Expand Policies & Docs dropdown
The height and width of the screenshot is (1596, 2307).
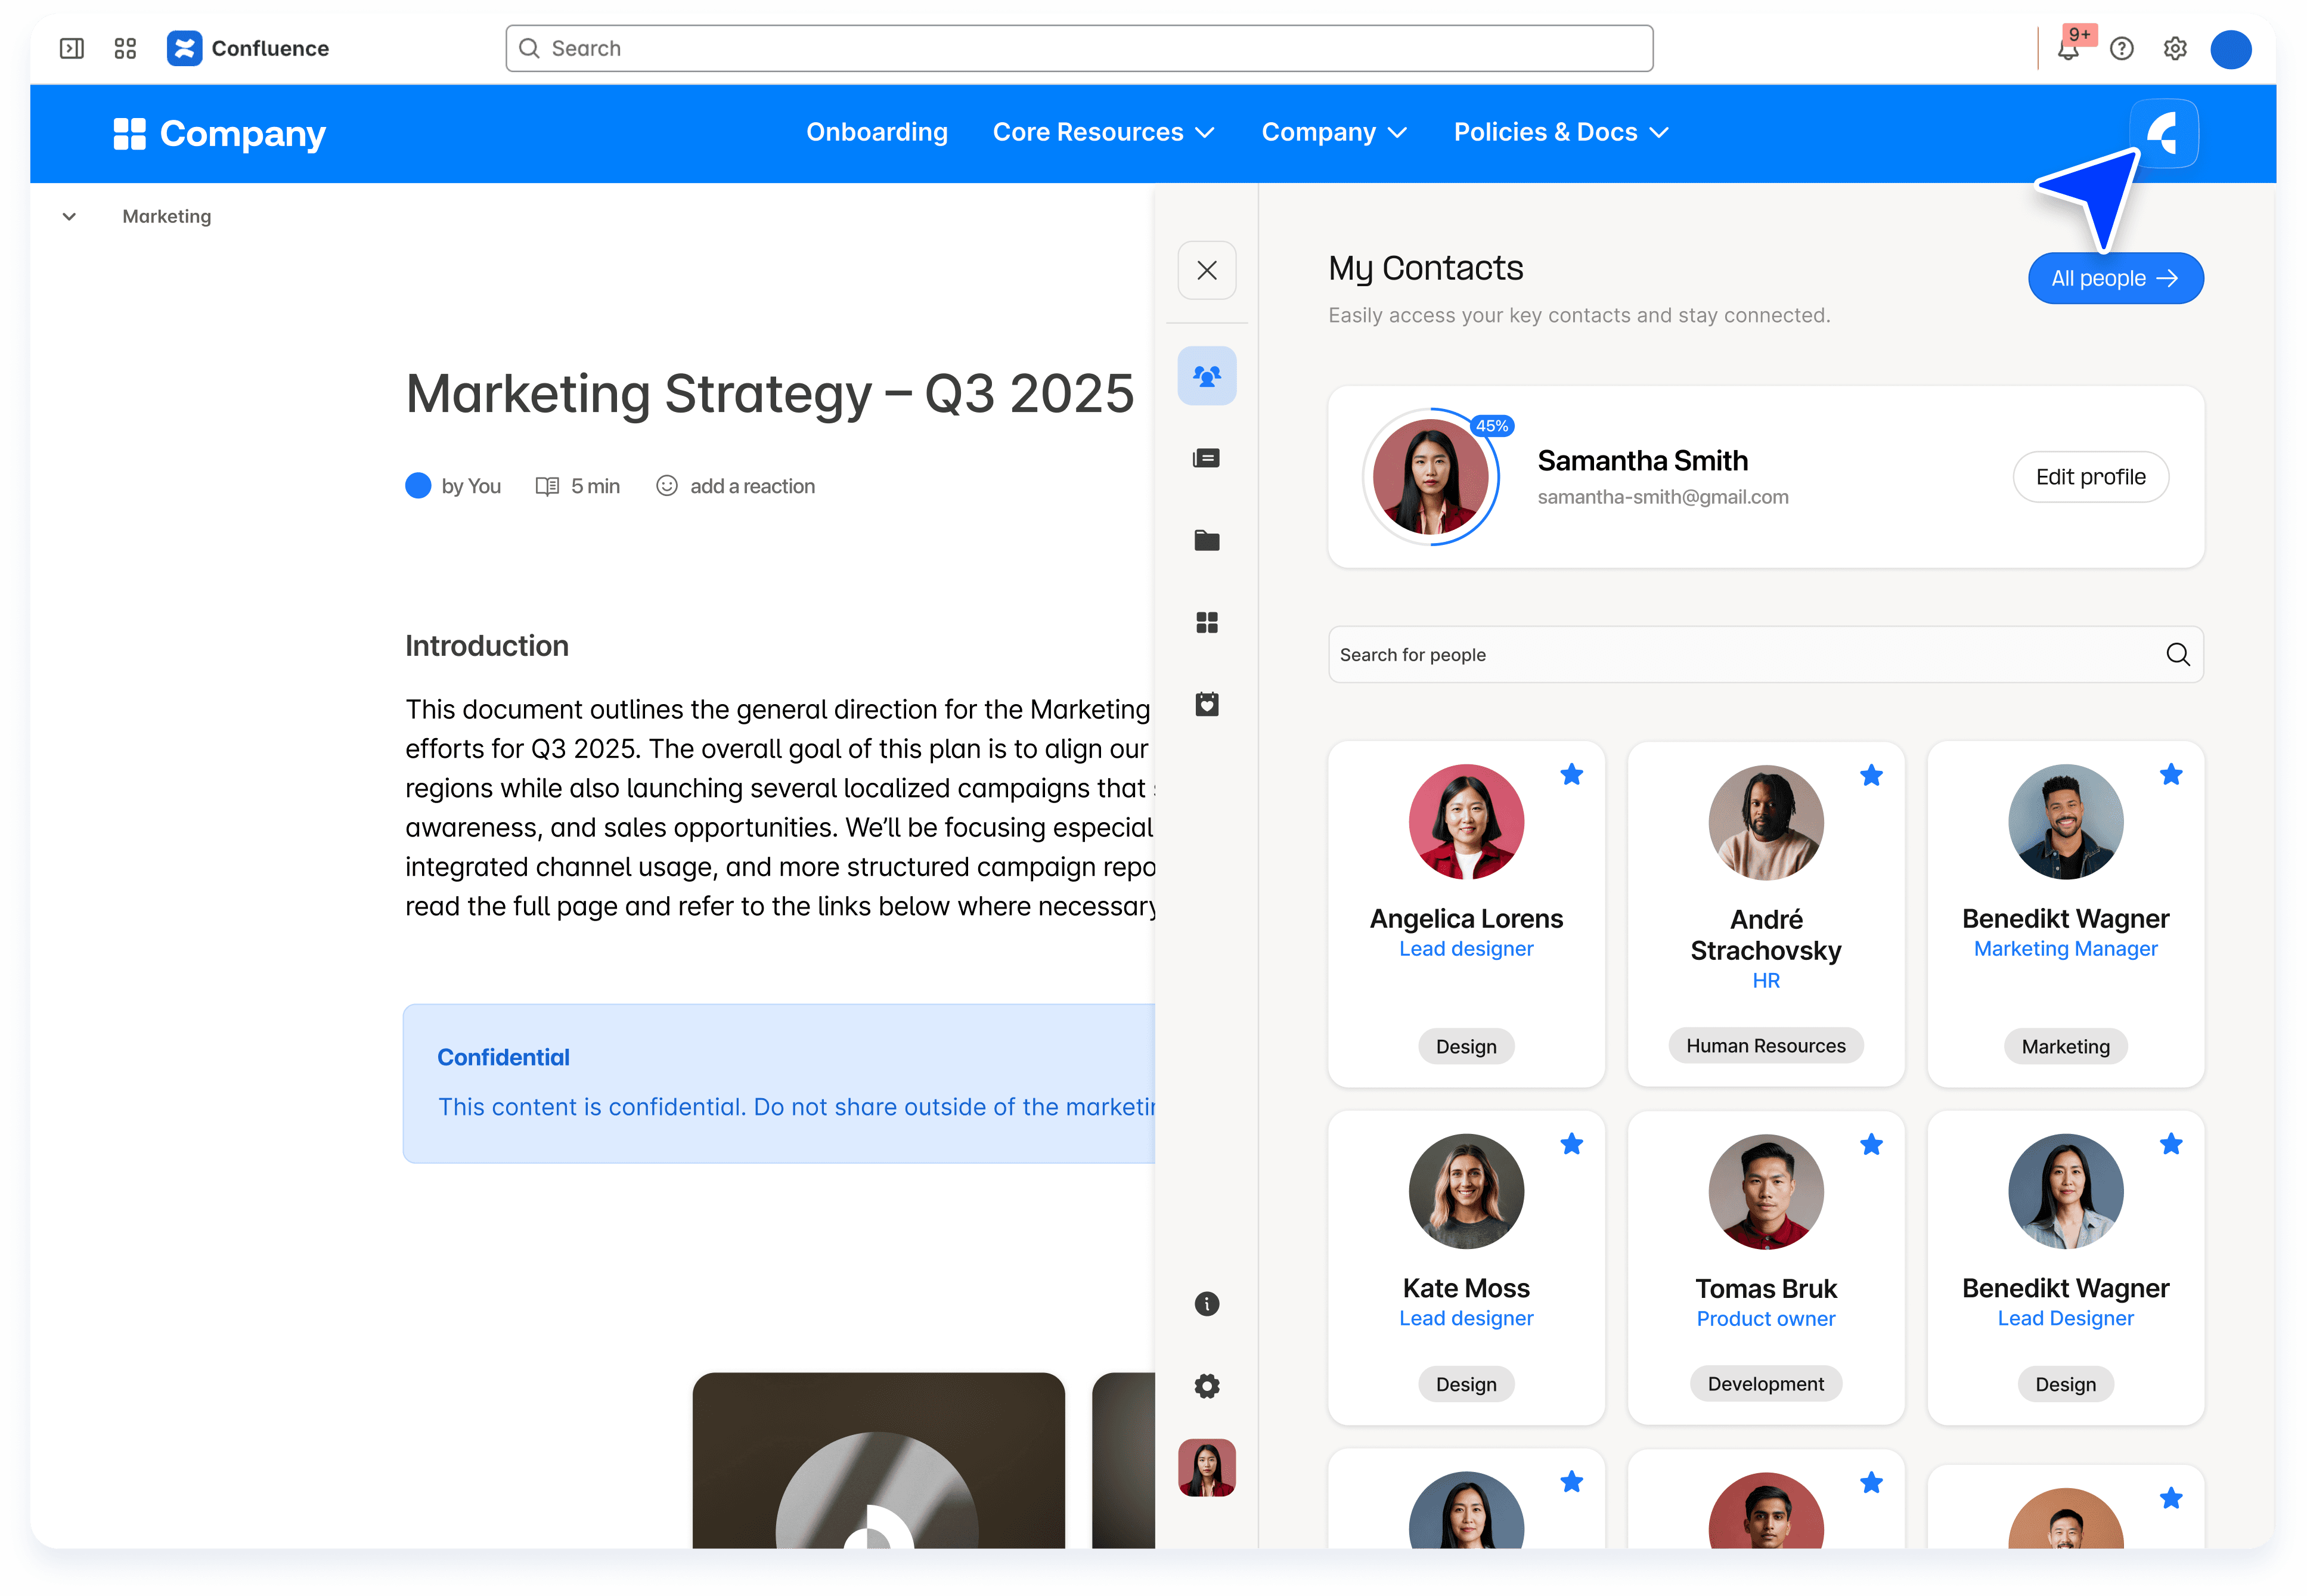click(1560, 132)
